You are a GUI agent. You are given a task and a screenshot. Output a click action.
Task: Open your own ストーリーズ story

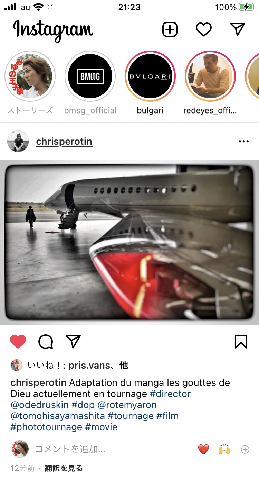[30, 76]
